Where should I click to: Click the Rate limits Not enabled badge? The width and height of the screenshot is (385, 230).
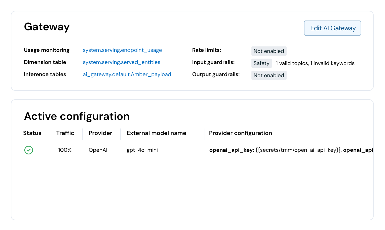click(269, 51)
